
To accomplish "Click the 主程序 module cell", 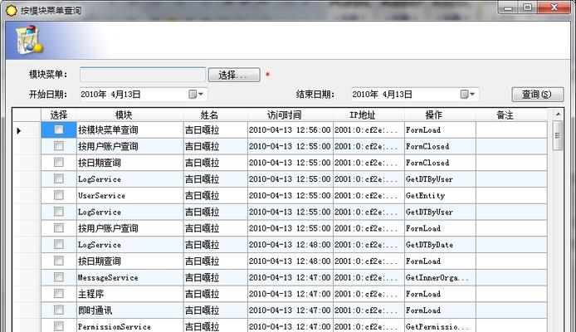I will 130,294.
